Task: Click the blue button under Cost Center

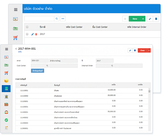Action: [38, 71]
